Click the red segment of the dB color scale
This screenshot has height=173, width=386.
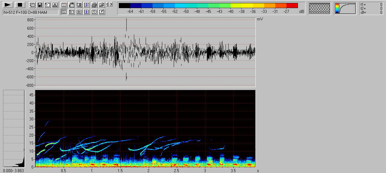coord(292,6)
